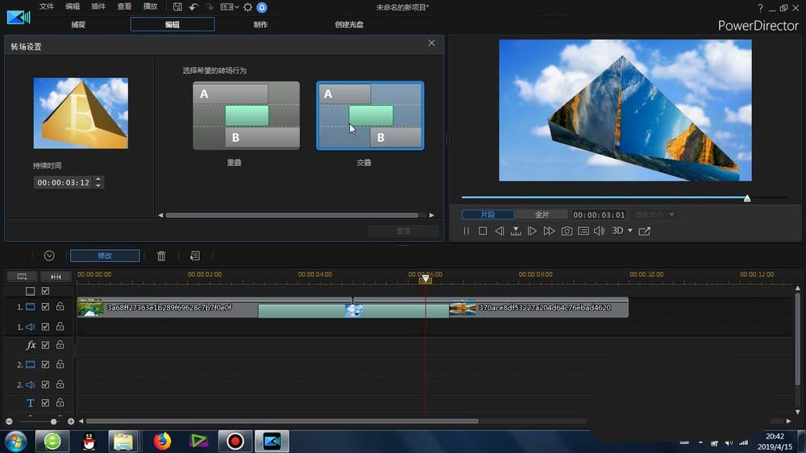Switch preview to 片段 clip mode

tap(488, 214)
